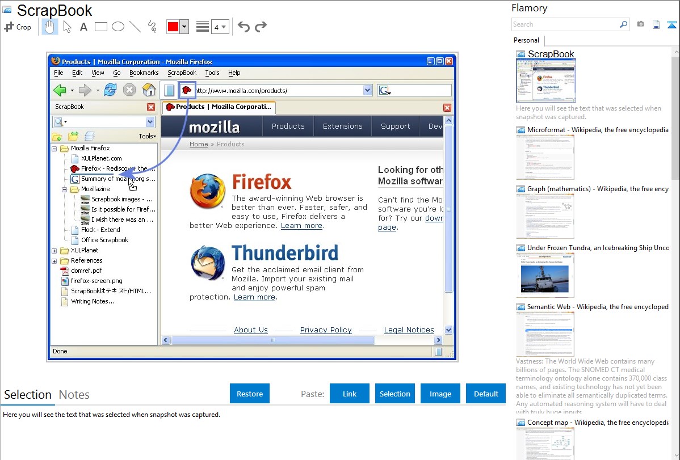Click the Firefox reload icon
The image size is (680, 460).
(x=110, y=90)
